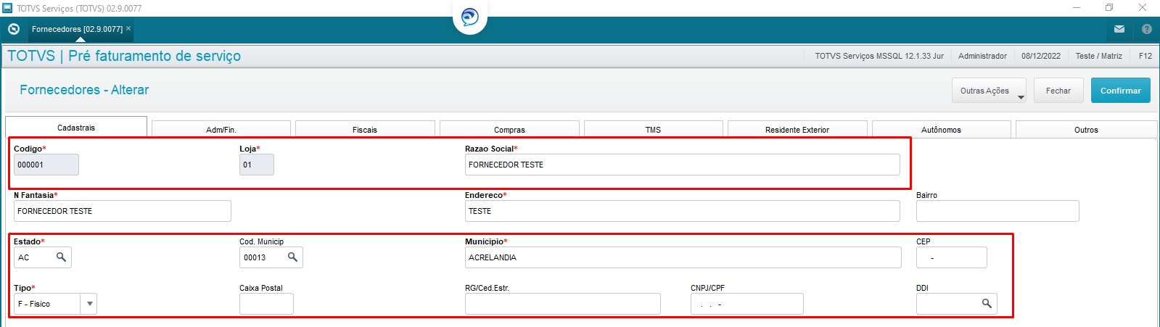This screenshot has height=327, width=1160.
Task: Click TOTVS Serviços MSSQL 12.1.33 Jur label
Action: pos(879,56)
